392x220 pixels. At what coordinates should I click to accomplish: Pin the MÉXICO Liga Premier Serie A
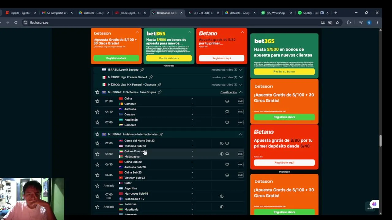151,77
